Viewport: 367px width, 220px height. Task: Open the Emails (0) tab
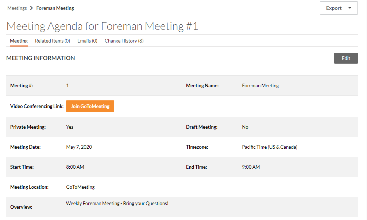click(x=87, y=41)
